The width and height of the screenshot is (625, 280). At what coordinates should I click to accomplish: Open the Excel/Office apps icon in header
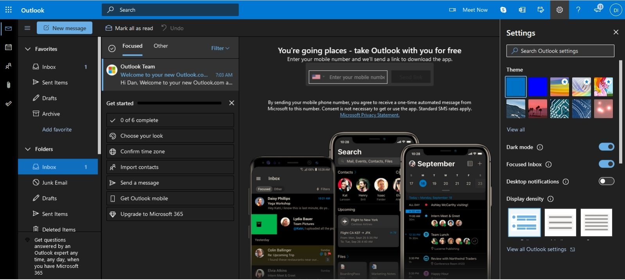point(522,10)
